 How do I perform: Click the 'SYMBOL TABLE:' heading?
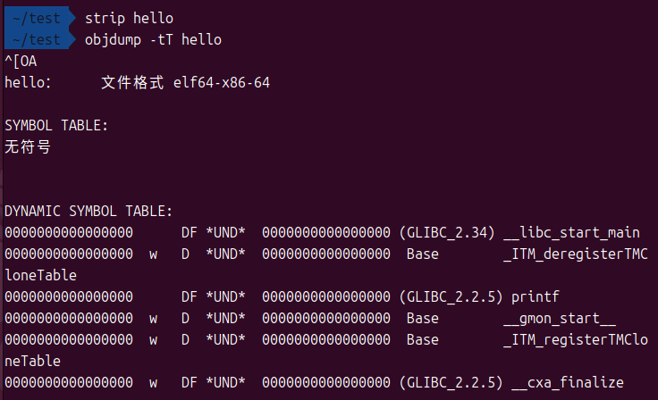[56, 126]
